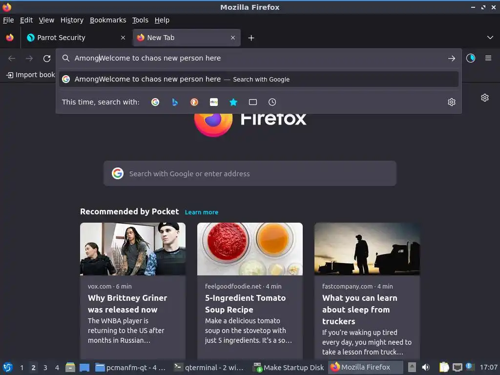Go forward one page
Image resolution: width=500 pixels, height=375 pixels.
tap(29, 59)
